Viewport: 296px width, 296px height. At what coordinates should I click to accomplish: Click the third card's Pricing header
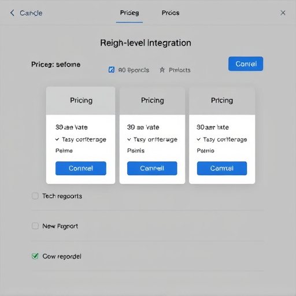222,101
